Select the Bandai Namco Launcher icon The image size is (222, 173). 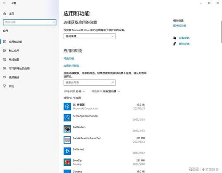coord(67,140)
